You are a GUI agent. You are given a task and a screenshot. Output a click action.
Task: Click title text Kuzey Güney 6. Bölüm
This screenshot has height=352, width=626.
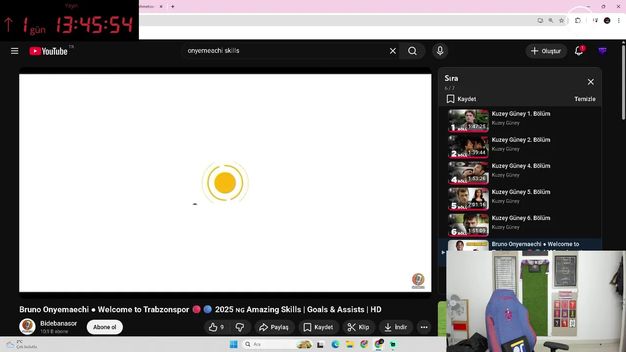521,218
